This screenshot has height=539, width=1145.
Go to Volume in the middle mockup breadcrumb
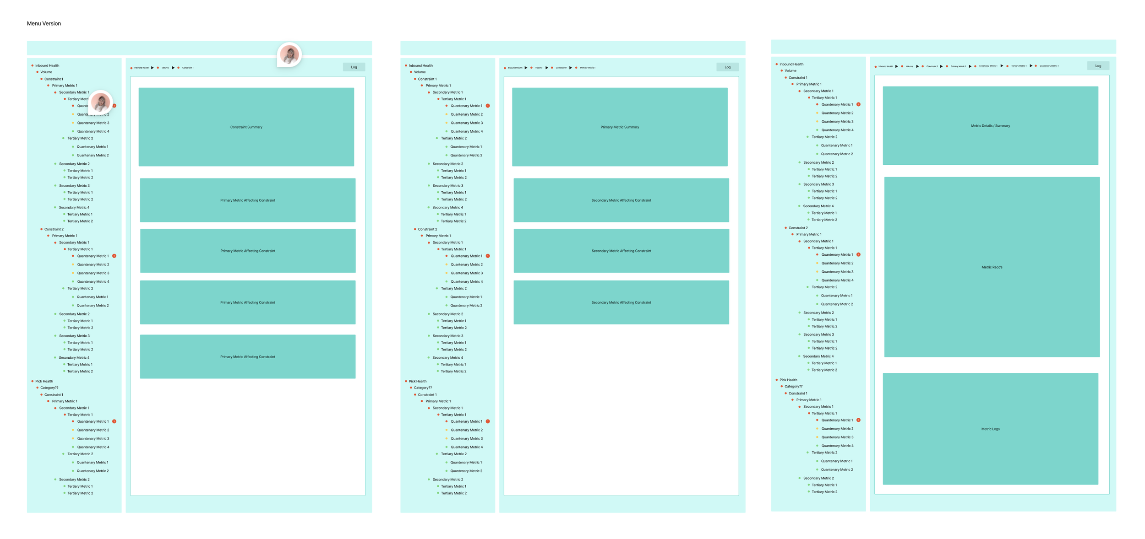point(539,68)
